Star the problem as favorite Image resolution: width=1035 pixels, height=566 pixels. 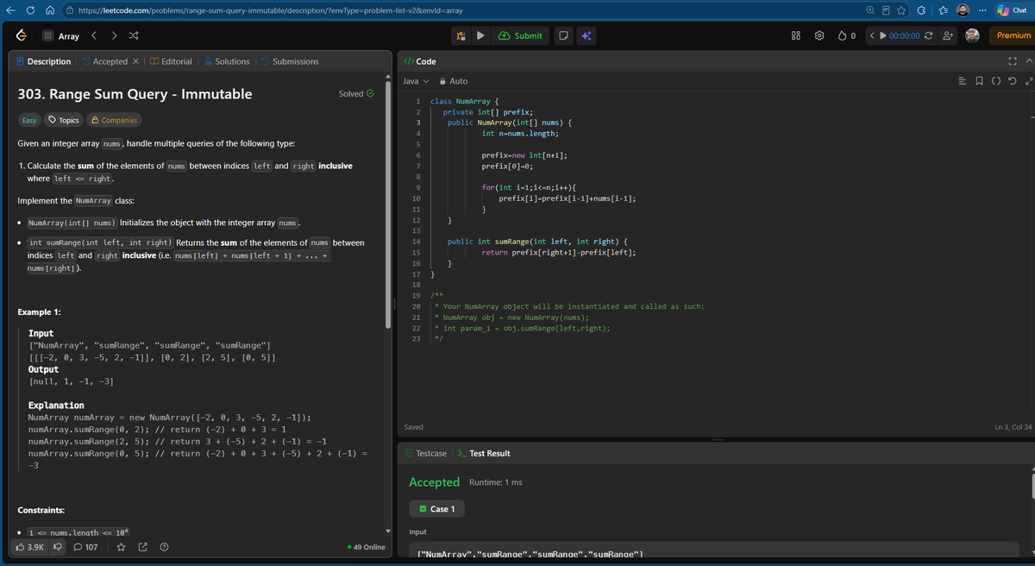122,547
